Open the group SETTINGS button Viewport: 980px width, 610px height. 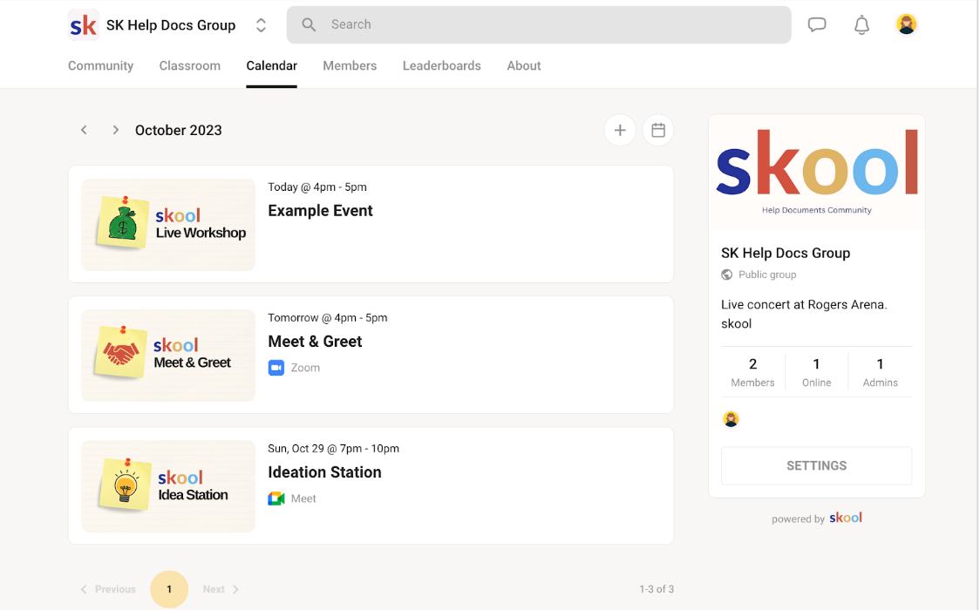(816, 465)
